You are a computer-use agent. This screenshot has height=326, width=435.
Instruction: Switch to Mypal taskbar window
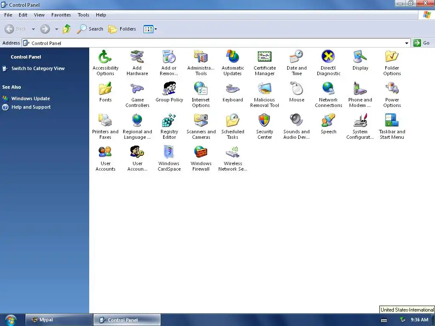click(59, 320)
